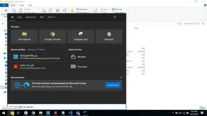Click the search panel feedback icon
This screenshot has width=207, height=116.
click(x=115, y=17)
